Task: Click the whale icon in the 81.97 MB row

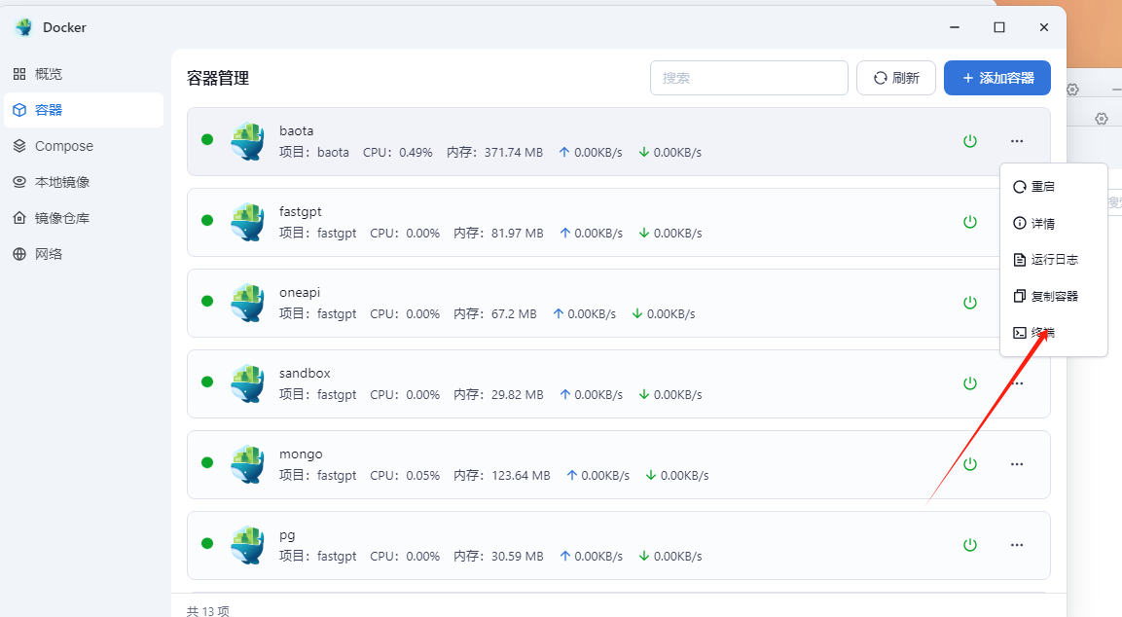Action: (247, 222)
